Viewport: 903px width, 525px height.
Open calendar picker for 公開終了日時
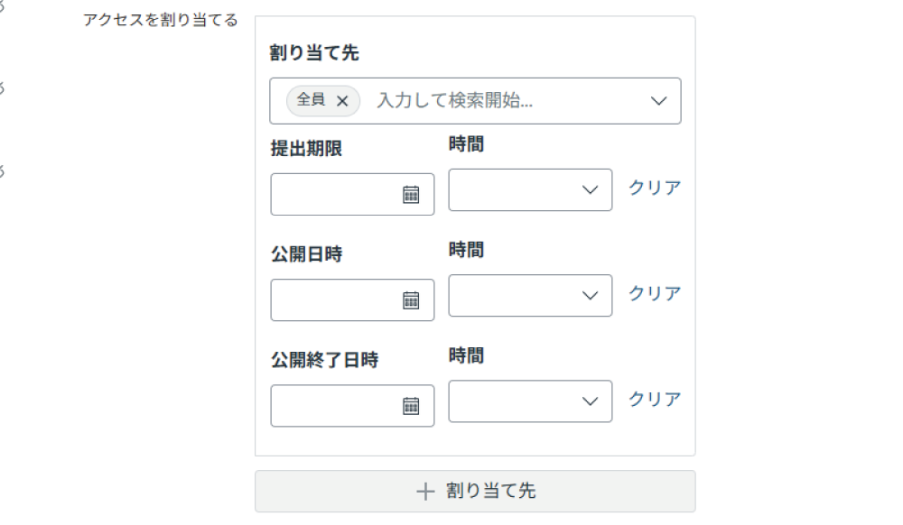(411, 406)
